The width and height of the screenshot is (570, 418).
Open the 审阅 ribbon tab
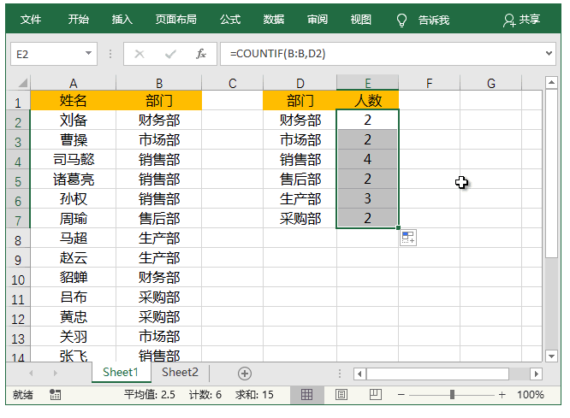click(318, 20)
